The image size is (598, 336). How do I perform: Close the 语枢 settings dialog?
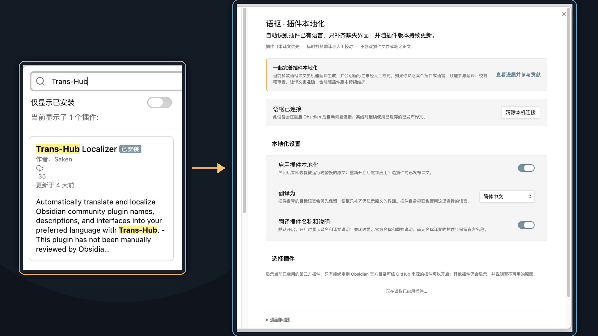tap(564, 14)
